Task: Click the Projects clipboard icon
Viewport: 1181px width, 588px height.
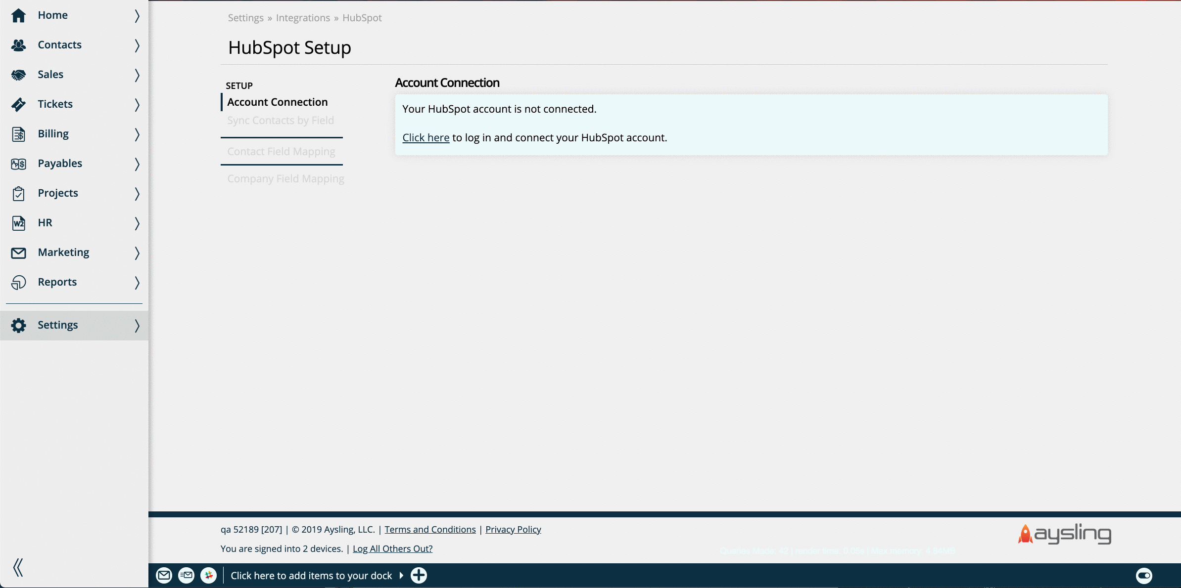Action: [x=18, y=193]
